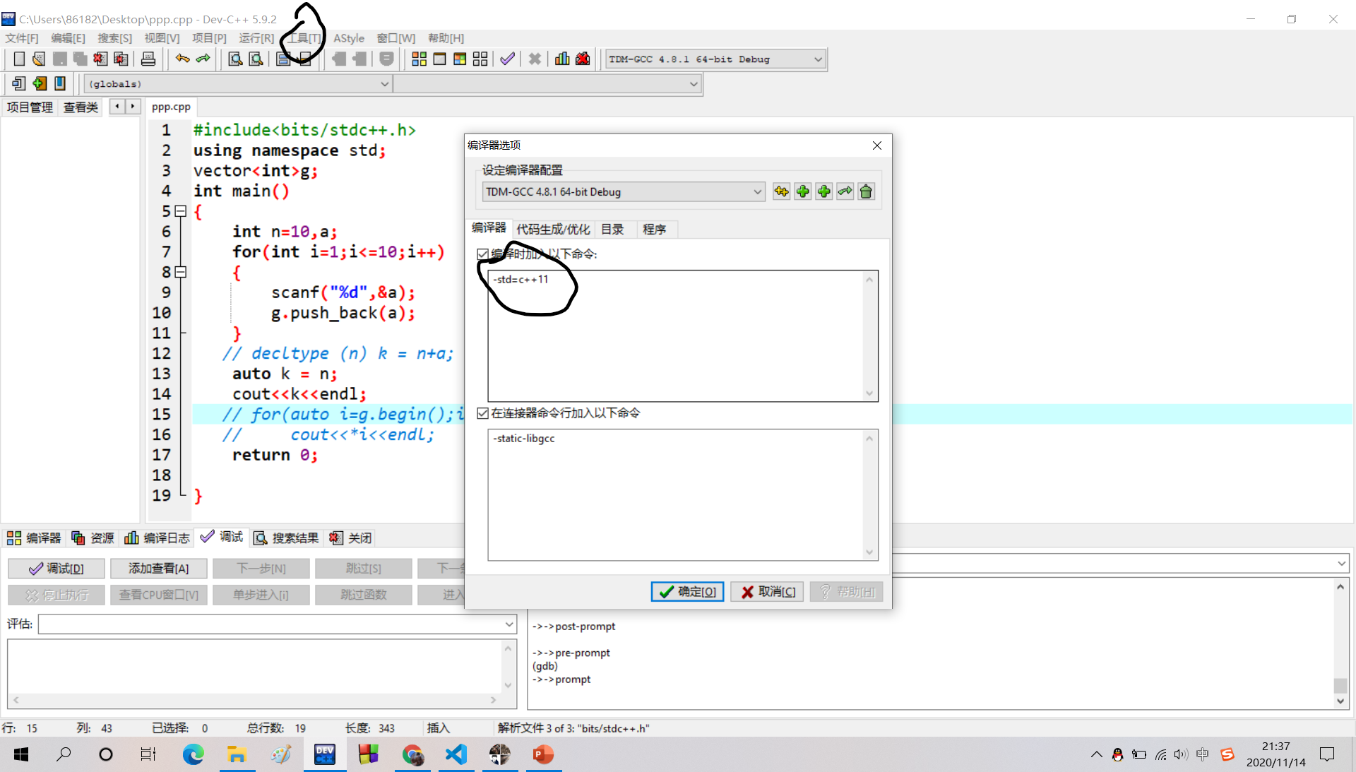Click the Redo arrow icon
The width and height of the screenshot is (1356, 772).
203,59
